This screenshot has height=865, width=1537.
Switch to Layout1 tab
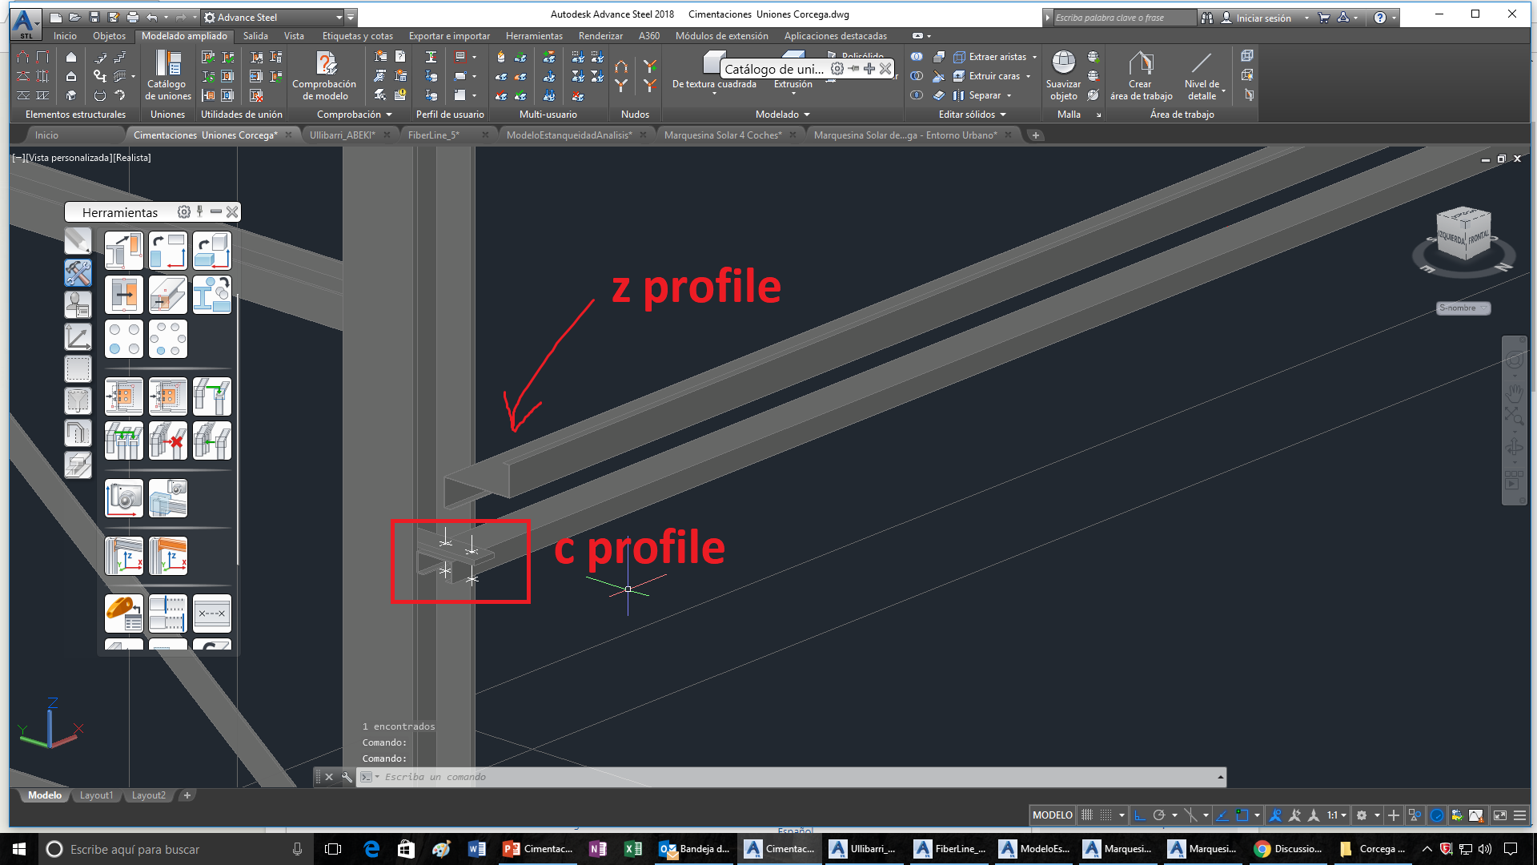(x=96, y=795)
